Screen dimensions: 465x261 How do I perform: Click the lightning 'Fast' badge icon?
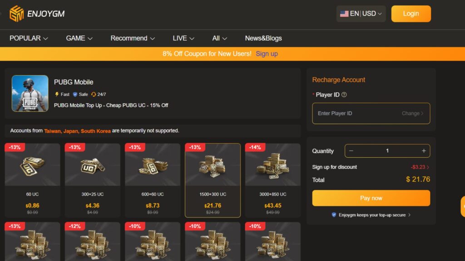[x=57, y=94]
